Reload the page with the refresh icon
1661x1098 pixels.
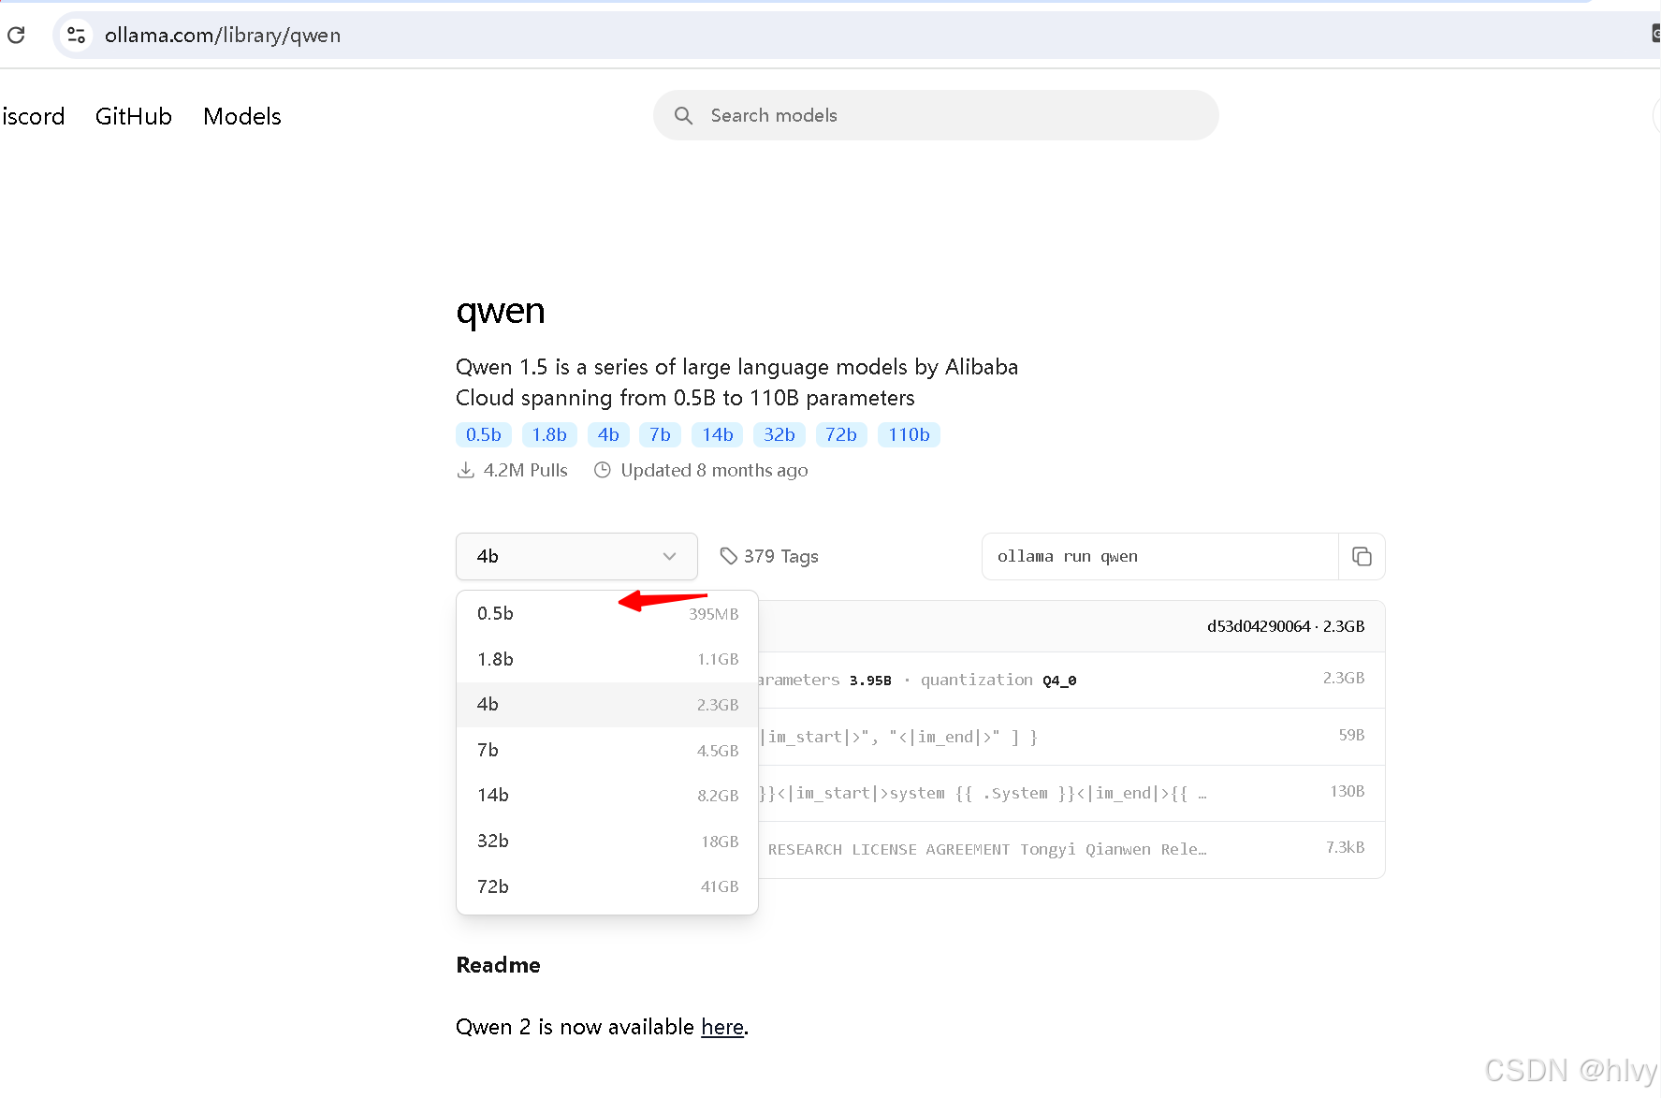pyautogui.click(x=16, y=36)
